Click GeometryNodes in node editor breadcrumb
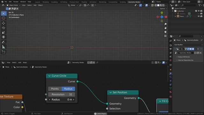 tap(22, 67)
